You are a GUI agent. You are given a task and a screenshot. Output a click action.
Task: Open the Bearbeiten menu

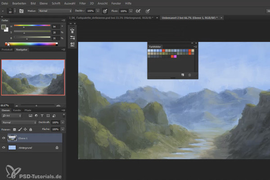[19, 3]
